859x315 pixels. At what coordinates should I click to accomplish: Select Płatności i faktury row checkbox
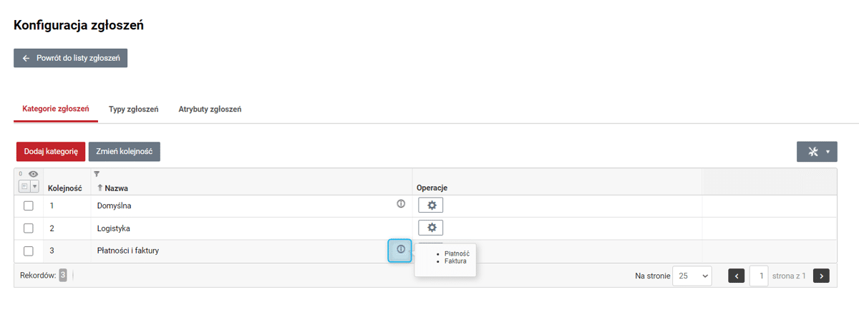pyautogui.click(x=29, y=251)
